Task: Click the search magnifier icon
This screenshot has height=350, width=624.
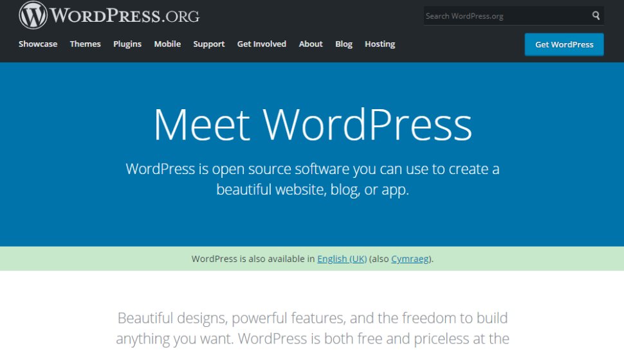Action: 596,15
